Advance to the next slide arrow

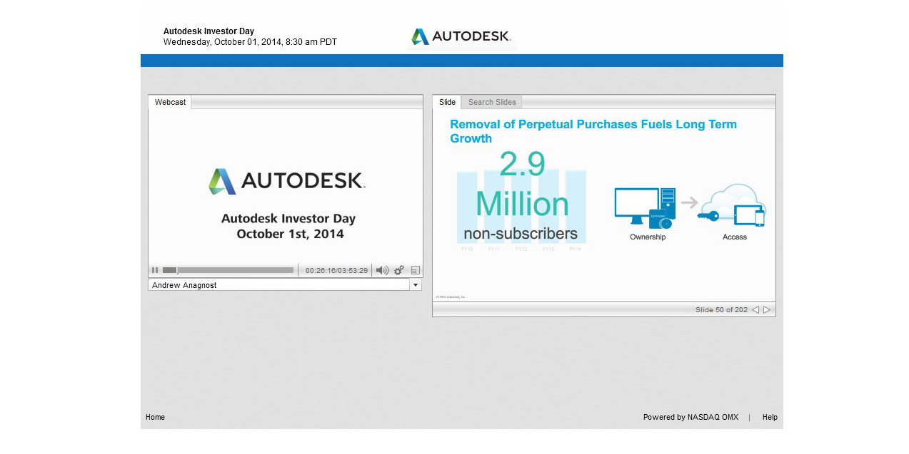[767, 309]
